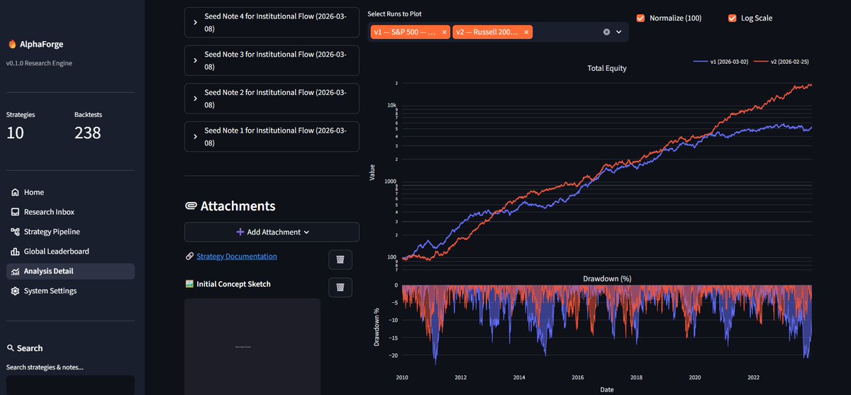Expand Seed Note 1 for Institutional Flow
The width and height of the screenshot is (851, 395).
click(272, 137)
